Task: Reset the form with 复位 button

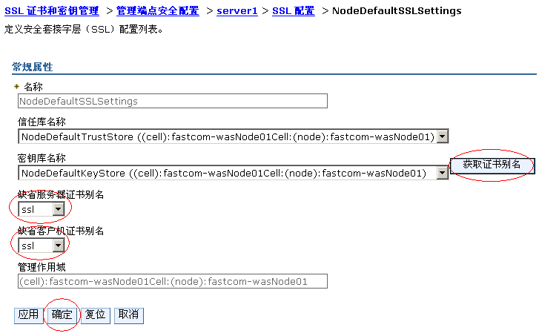Action: 95,315
